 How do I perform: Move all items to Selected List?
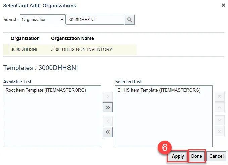coord(107,108)
